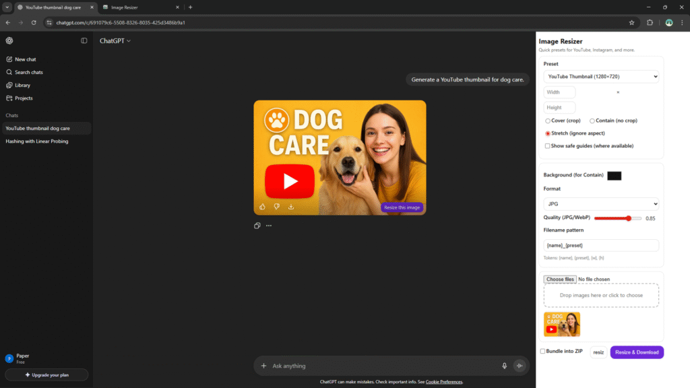690x388 pixels.
Task: Activate the microphone icon in the chat input
Action: click(x=505, y=366)
